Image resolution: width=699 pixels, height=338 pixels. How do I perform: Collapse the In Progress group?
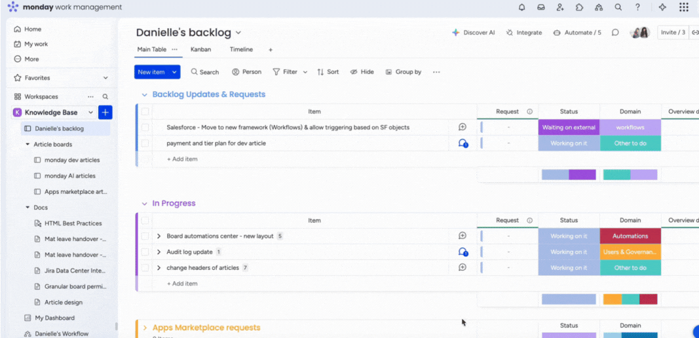pos(144,203)
